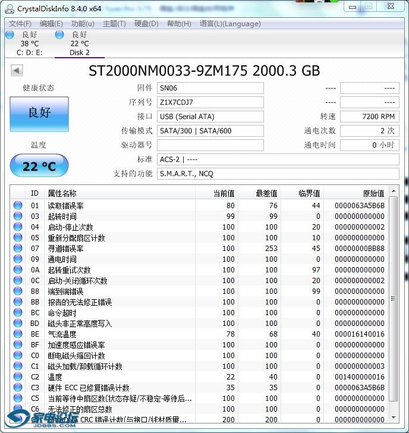Open the 帮助(H) menu
409x433 pixels.
pos(179,24)
